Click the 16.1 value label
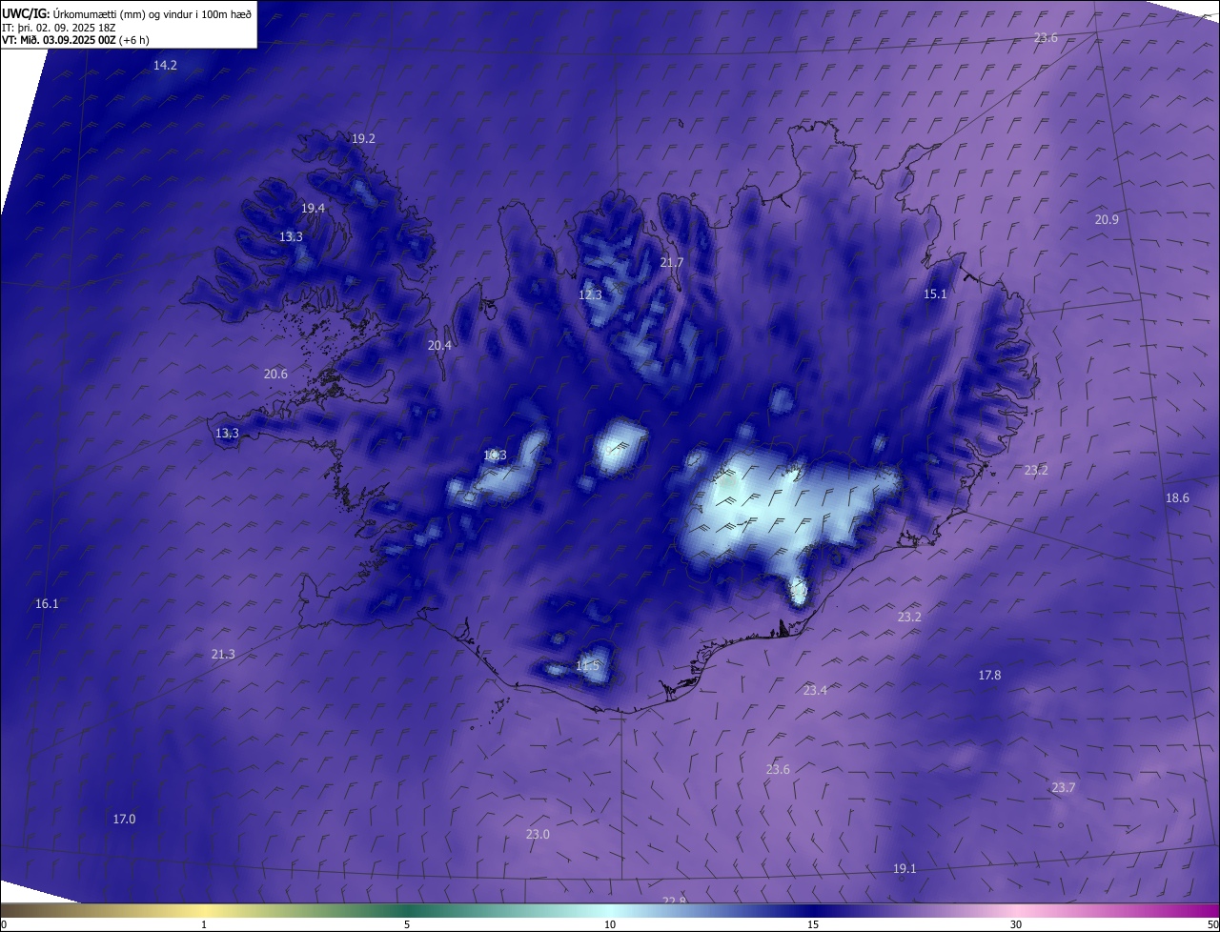 (x=47, y=603)
